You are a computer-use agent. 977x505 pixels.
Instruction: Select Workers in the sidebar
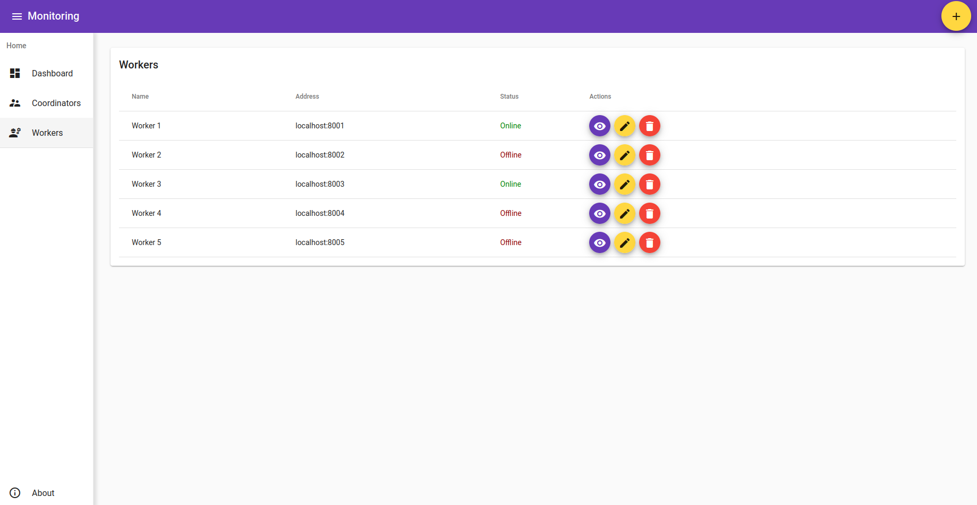pyautogui.click(x=47, y=133)
